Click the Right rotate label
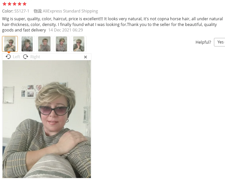The height and width of the screenshot is (181, 225). click(x=35, y=57)
